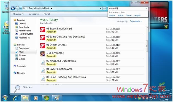Clear the aerosmith search text
173x102 pixels.
pos(146,8)
